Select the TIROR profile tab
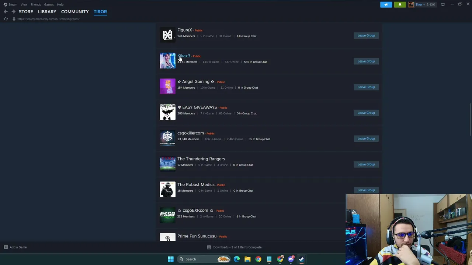 100,12
